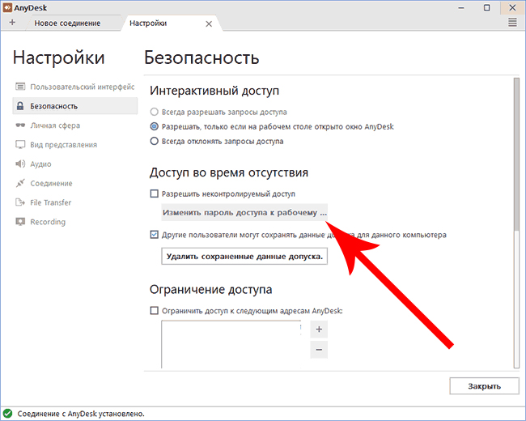The height and width of the screenshot is (421, 526).
Task: Click the Закрыть button
Action: [484, 386]
